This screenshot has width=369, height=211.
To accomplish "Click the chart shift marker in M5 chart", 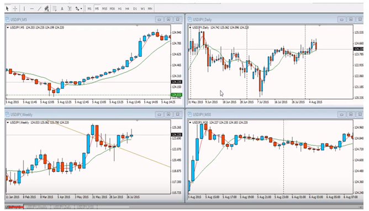I will pos(137,25).
